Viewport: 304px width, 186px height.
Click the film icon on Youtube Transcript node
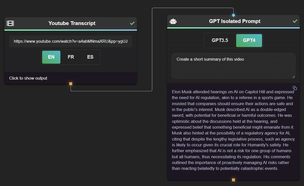click(x=10, y=23)
